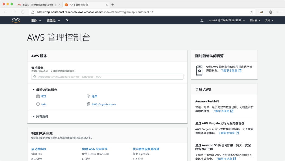Click the site lock icon in address bar

[33, 12]
